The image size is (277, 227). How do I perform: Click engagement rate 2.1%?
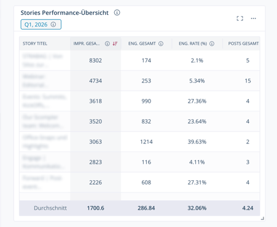pyautogui.click(x=197, y=60)
